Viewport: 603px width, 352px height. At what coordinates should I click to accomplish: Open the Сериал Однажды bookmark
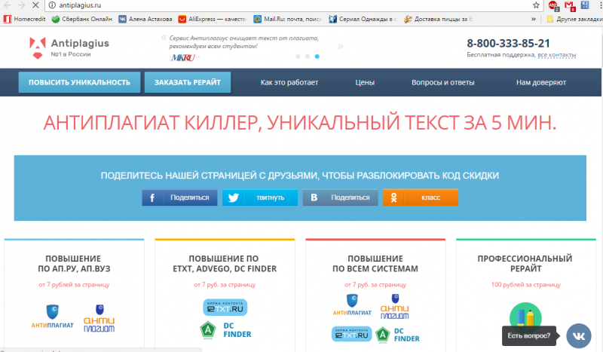pyautogui.click(x=363, y=19)
